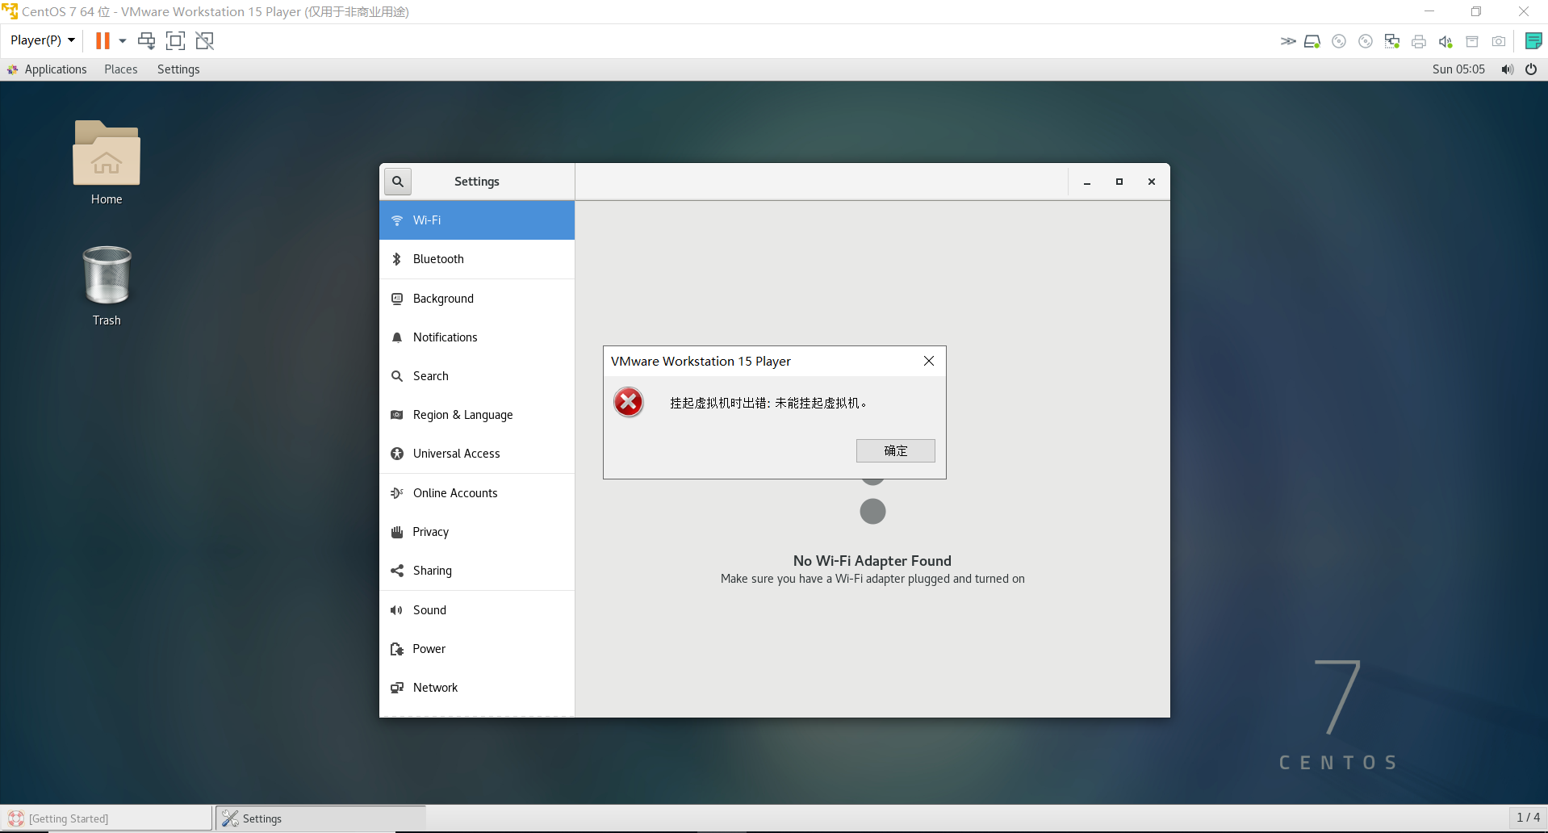Image resolution: width=1548 pixels, height=833 pixels.
Task: Open the Power settings panel
Action: 477,649
